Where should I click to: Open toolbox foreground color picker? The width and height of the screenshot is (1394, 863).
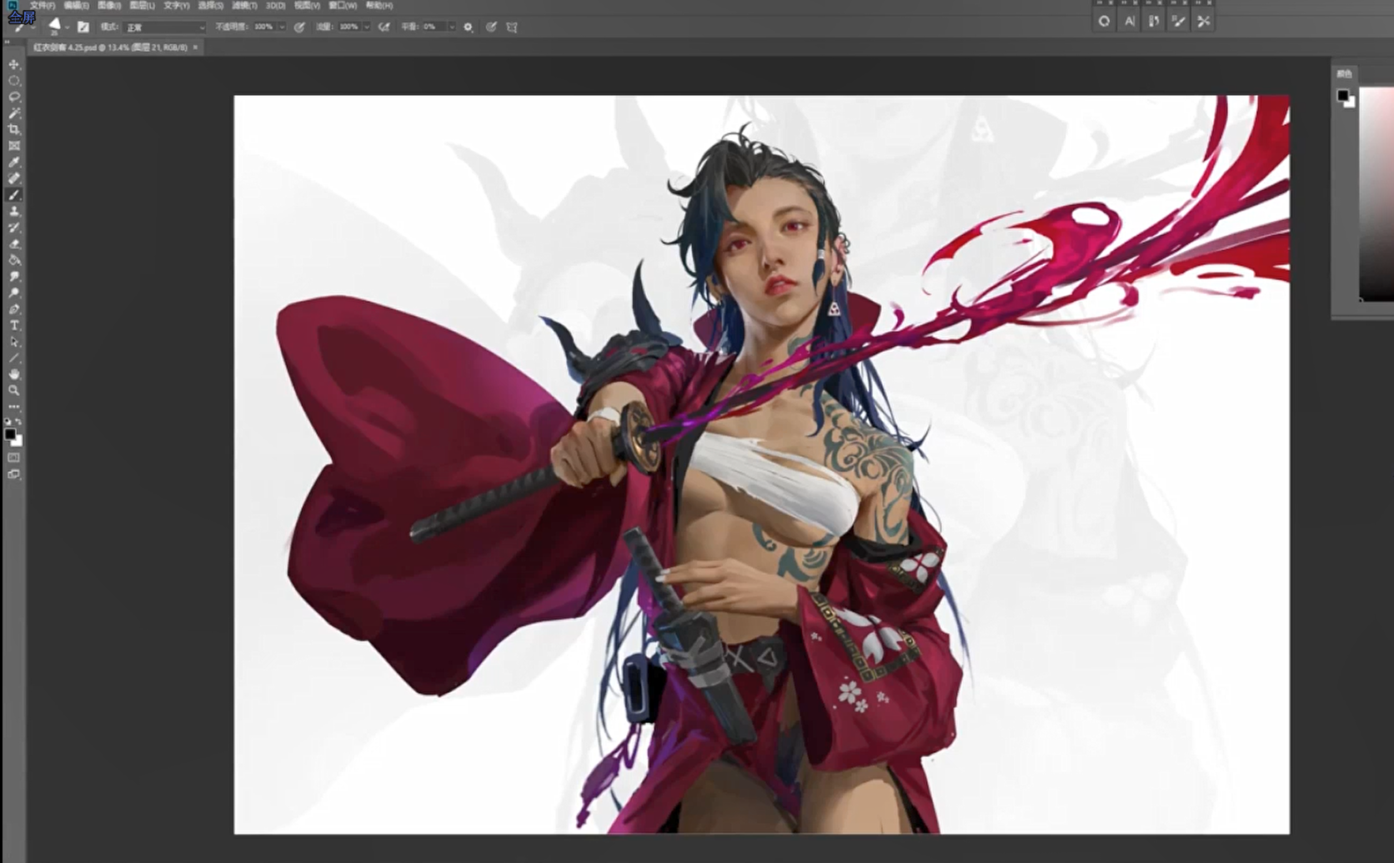pyautogui.click(x=10, y=434)
